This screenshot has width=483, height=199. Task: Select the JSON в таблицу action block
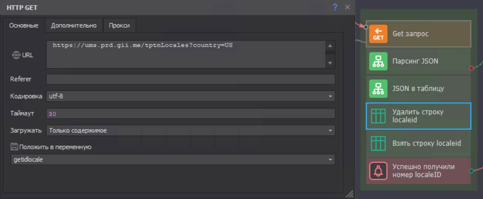point(418,89)
